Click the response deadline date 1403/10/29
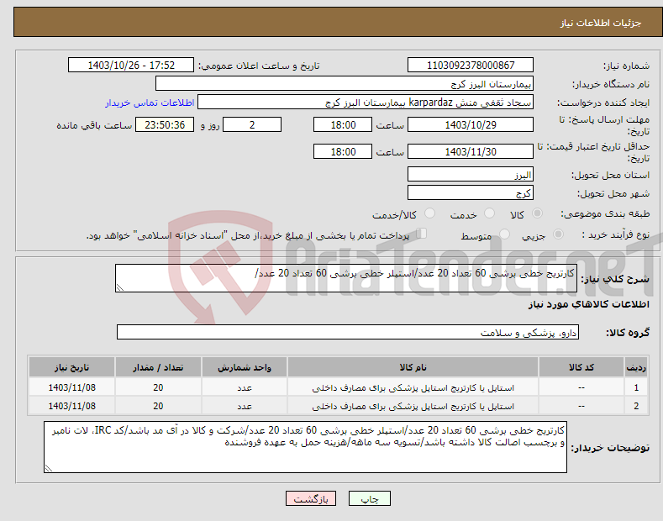The width and height of the screenshot is (663, 521). coord(471,124)
